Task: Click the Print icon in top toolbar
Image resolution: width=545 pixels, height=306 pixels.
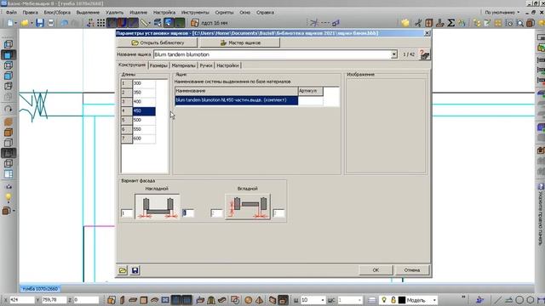Action: point(51,23)
